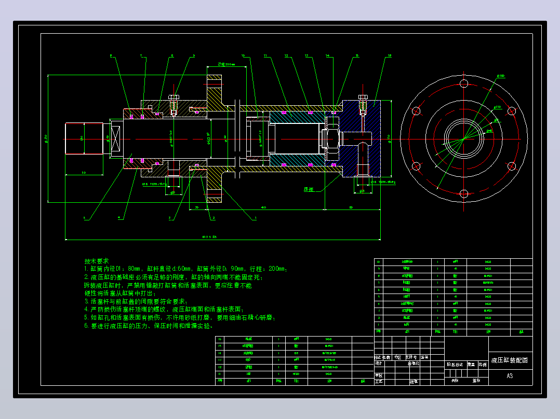Click the 审核 label in title block

pyautogui.click(x=379, y=375)
